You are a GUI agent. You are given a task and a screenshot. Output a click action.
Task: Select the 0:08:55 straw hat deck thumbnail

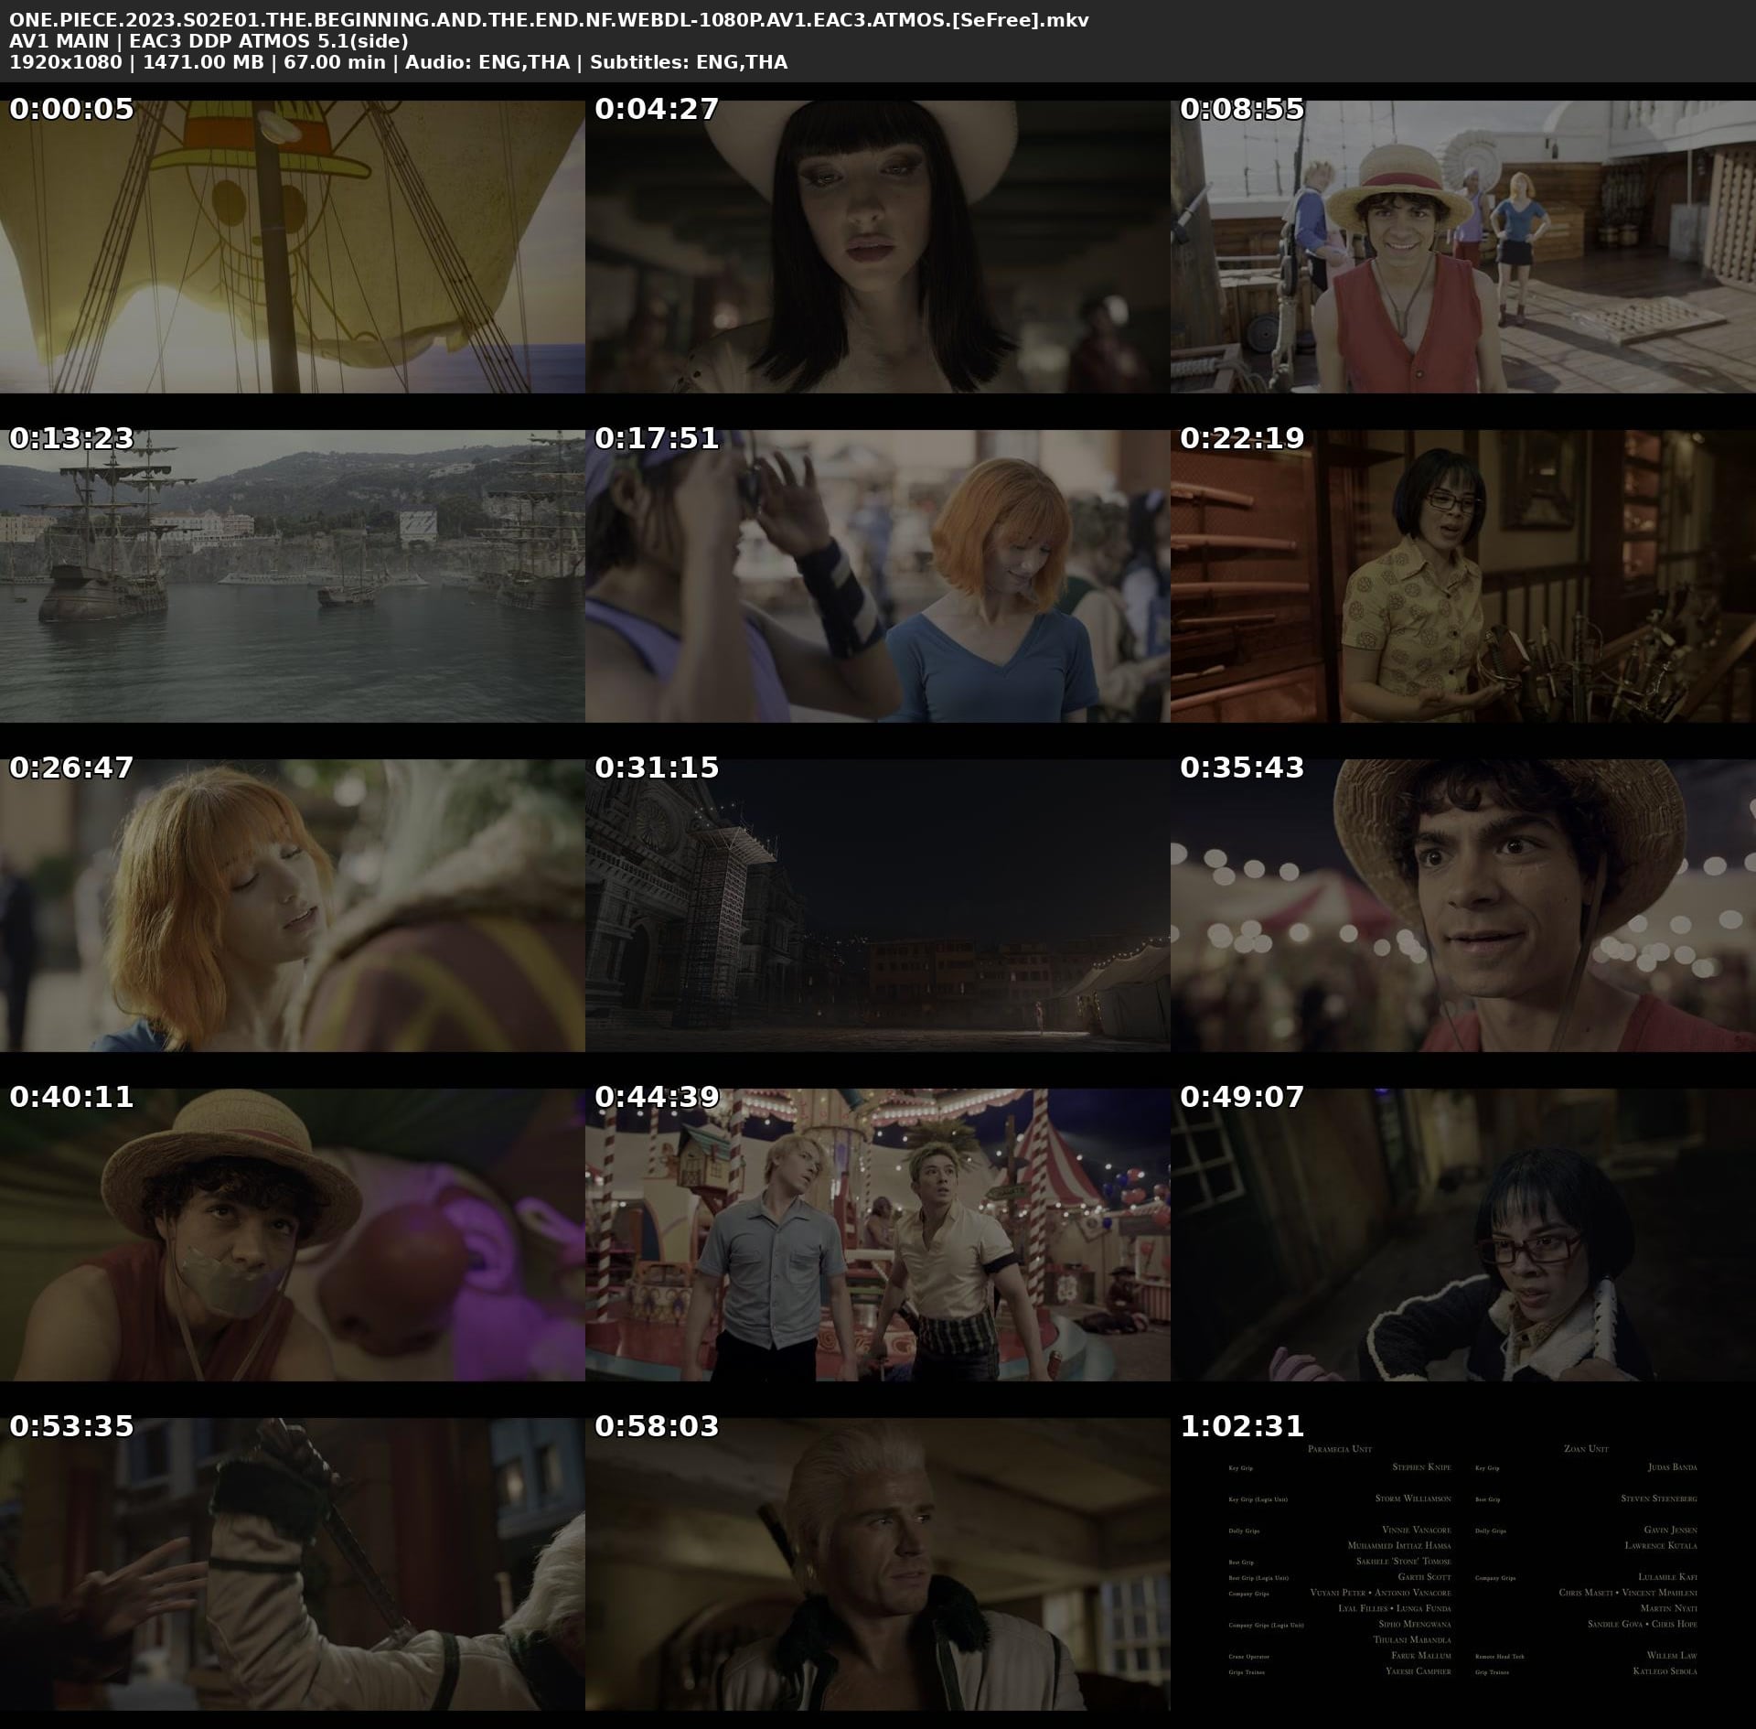click(1462, 247)
